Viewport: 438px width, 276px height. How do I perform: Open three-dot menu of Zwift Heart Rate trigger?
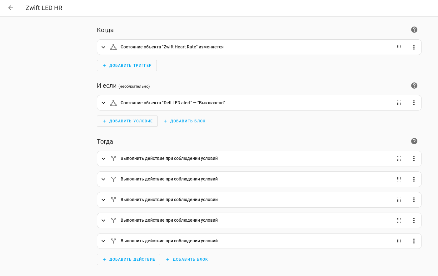click(414, 47)
